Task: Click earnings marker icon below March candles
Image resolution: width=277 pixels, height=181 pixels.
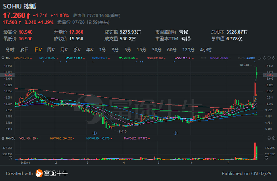Action: pyautogui.click(x=95, y=133)
